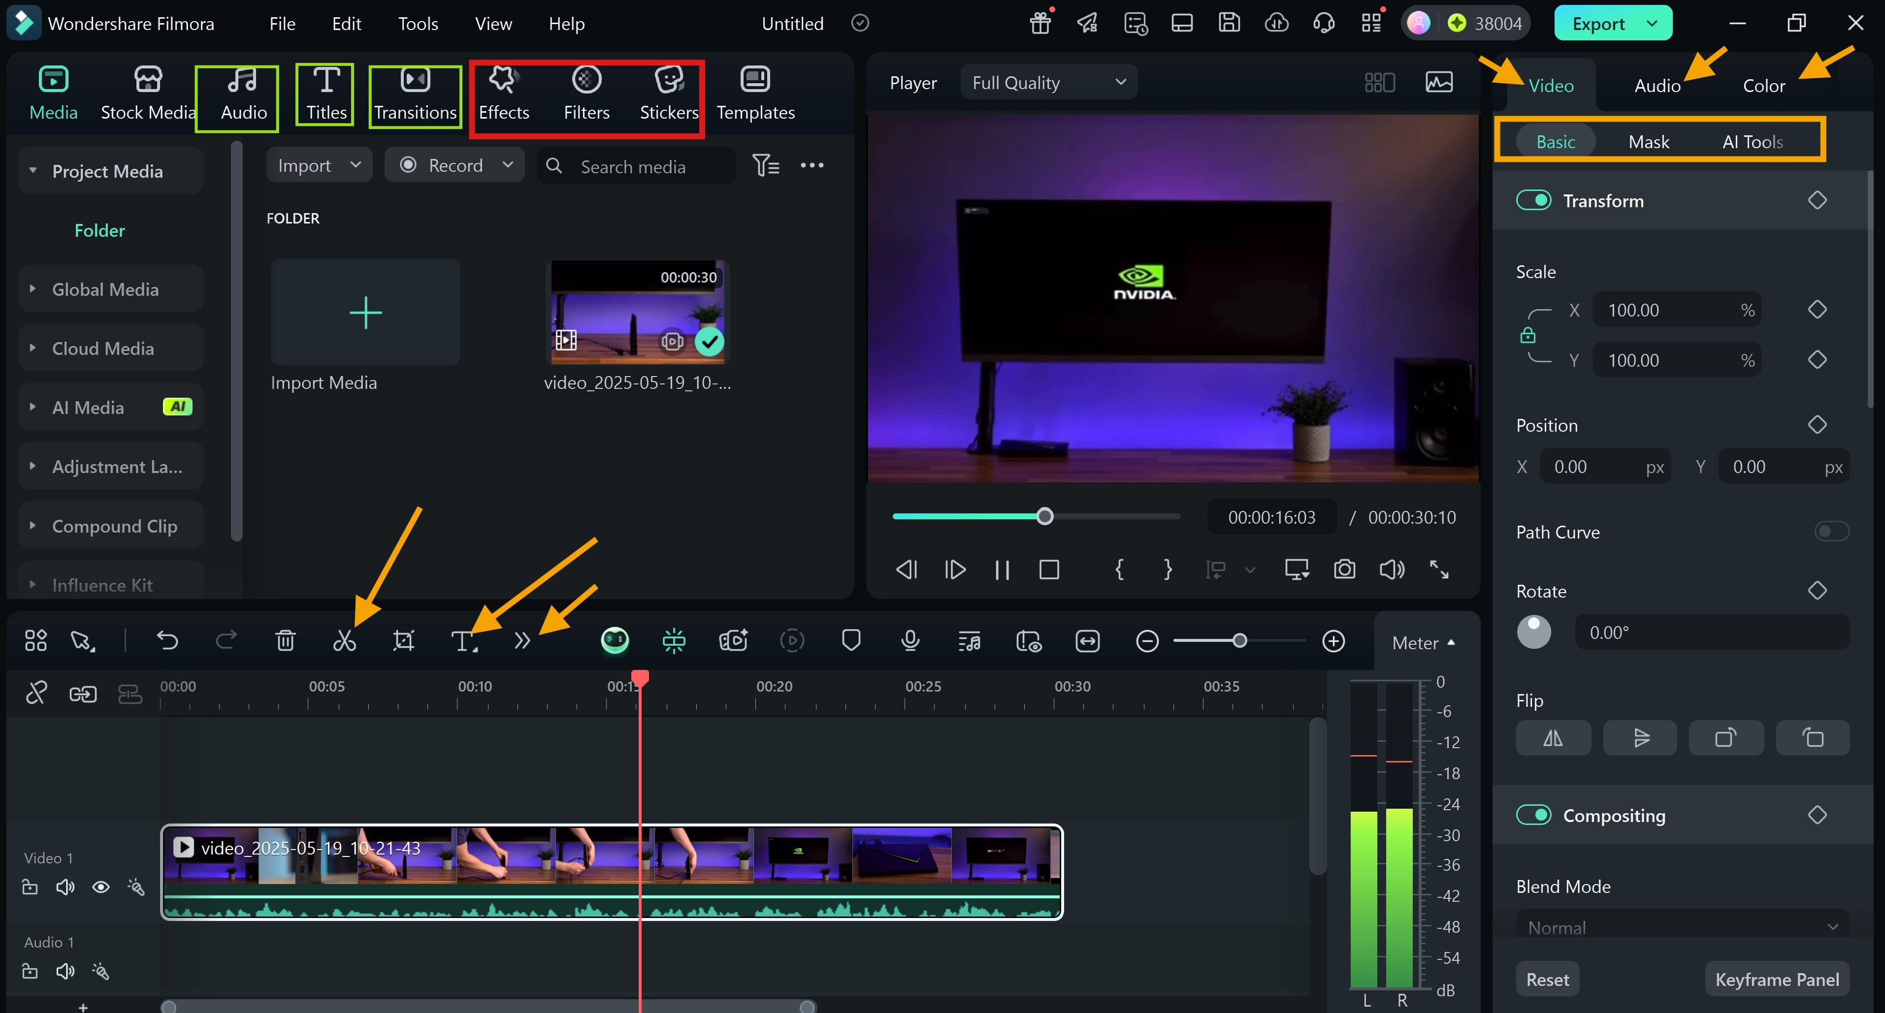Take a snapshot with camera icon
This screenshot has height=1013, width=1885.
coord(1344,569)
